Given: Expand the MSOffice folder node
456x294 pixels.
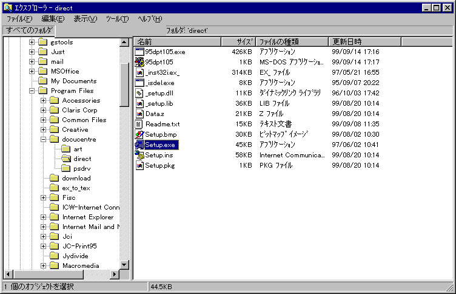Looking at the screenshot, I should [x=32, y=72].
